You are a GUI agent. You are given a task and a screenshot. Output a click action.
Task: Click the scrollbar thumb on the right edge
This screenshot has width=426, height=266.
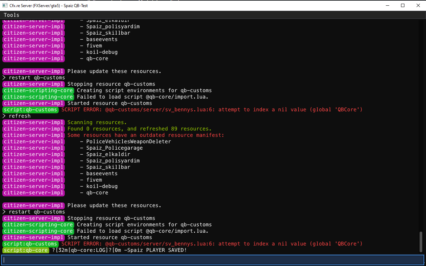[x=422, y=241]
